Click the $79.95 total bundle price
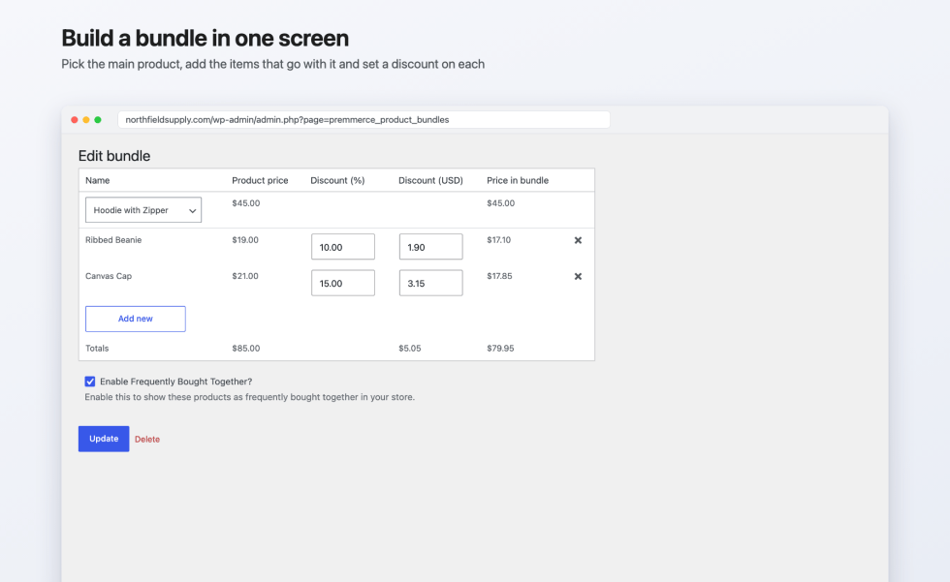This screenshot has height=582, width=950. [500, 349]
